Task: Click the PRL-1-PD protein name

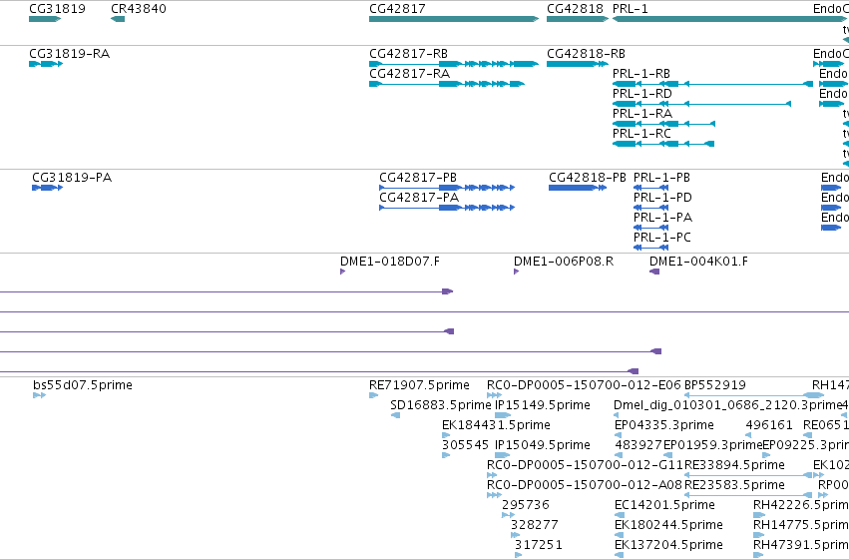Action: click(x=662, y=198)
